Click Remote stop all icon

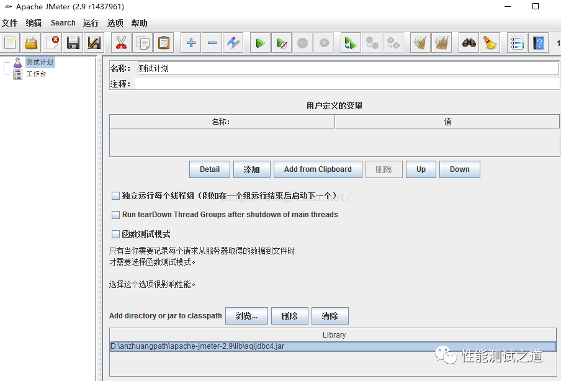coord(372,43)
